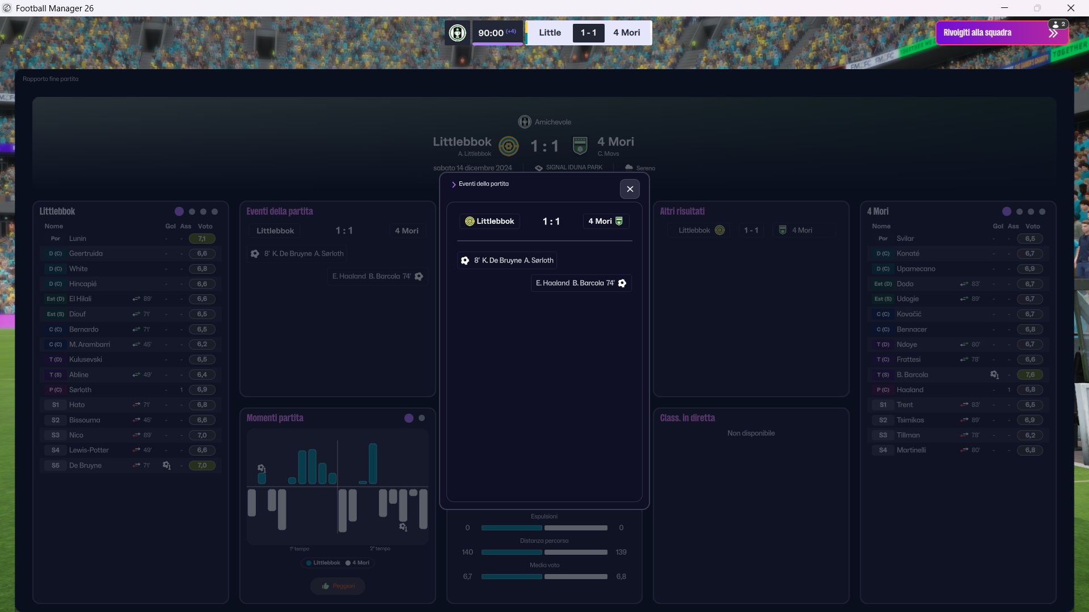Click the weather cloud icon beside Sereno
The image size is (1089, 612).
tap(629, 168)
